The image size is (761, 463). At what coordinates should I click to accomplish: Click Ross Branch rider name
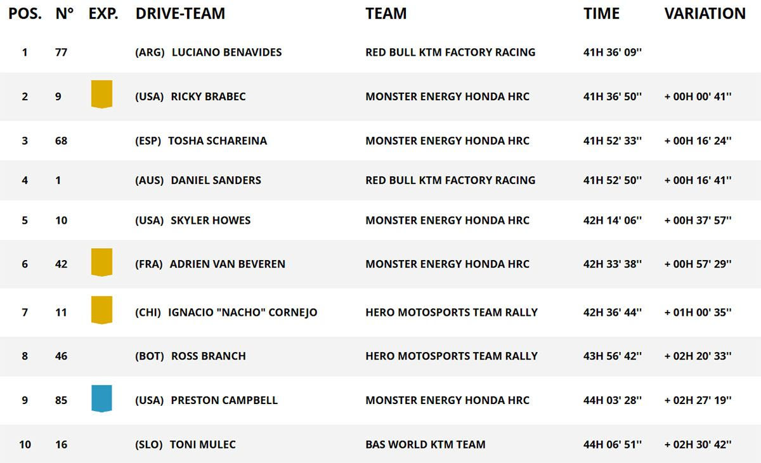pyautogui.click(x=208, y=356)
